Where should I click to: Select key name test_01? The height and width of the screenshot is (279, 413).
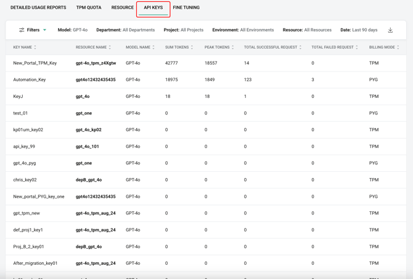click(x=20, y=113)
